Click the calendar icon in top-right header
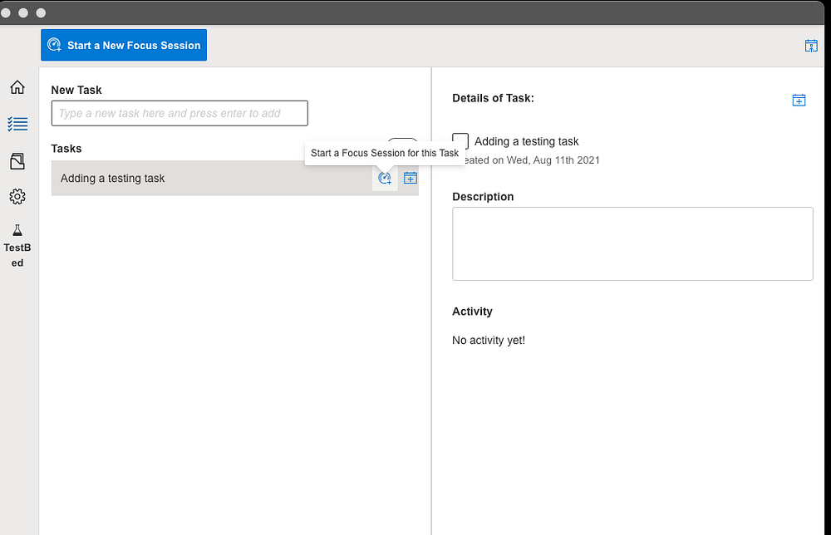The image size is (831, 535). pyautogui.click(x=811, y=46)
